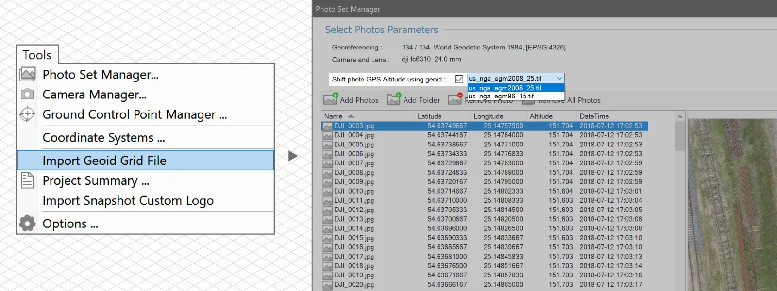The width and height of the screenshot is (777, 291).
Task: Click the Add Photos button label
Action: point(359,100)
